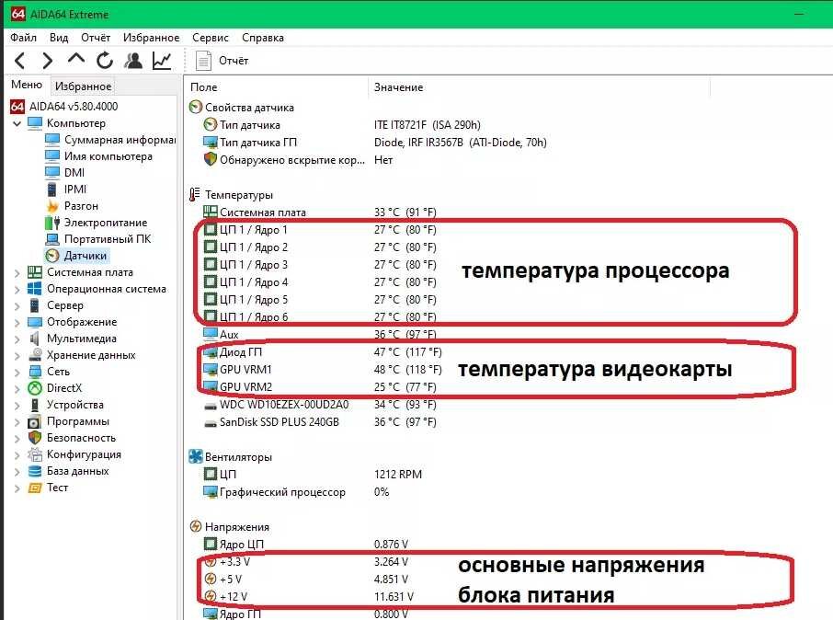The width and height of the screenshot is (833, 620).
Task: Click the Вентиляторы fan icon
Action: tap(196, 456)
